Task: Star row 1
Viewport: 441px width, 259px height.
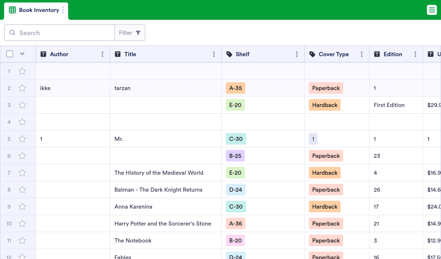Action: point(22,71)
